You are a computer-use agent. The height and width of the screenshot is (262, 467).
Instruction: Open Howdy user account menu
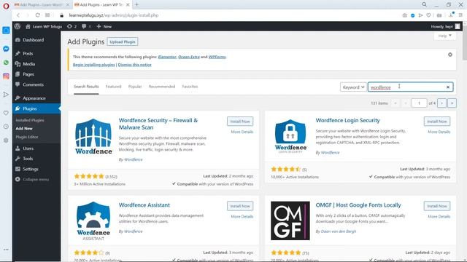click(x=446, y=26)
